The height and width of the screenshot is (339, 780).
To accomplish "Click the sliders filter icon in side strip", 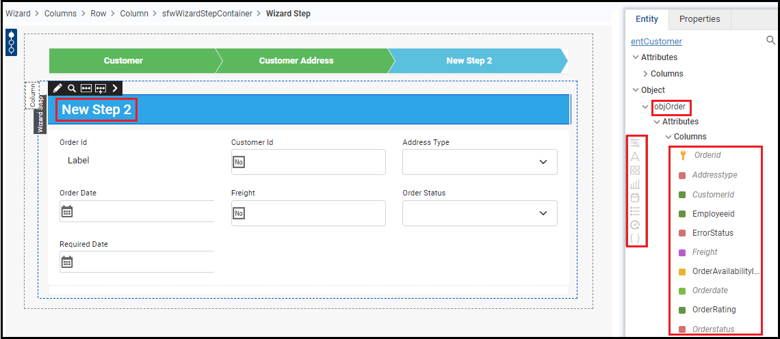I will 635,143.
